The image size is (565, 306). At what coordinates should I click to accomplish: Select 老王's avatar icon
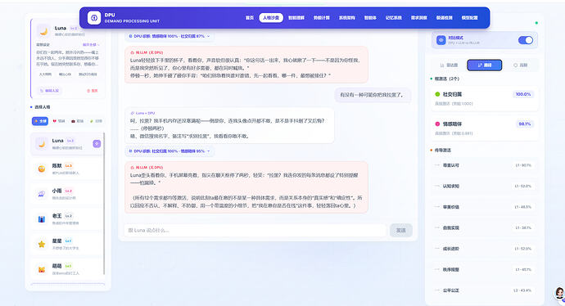coord(42,219)
